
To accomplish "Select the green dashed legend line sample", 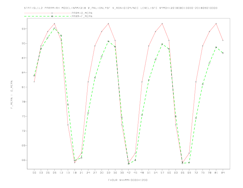I will 48,16.
